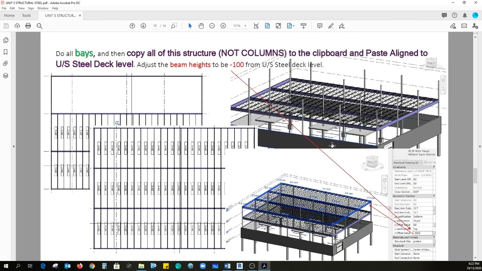Select the UNIT 5 STRUCTUR... document tab
482x271 pixels.
coord(60,15)
